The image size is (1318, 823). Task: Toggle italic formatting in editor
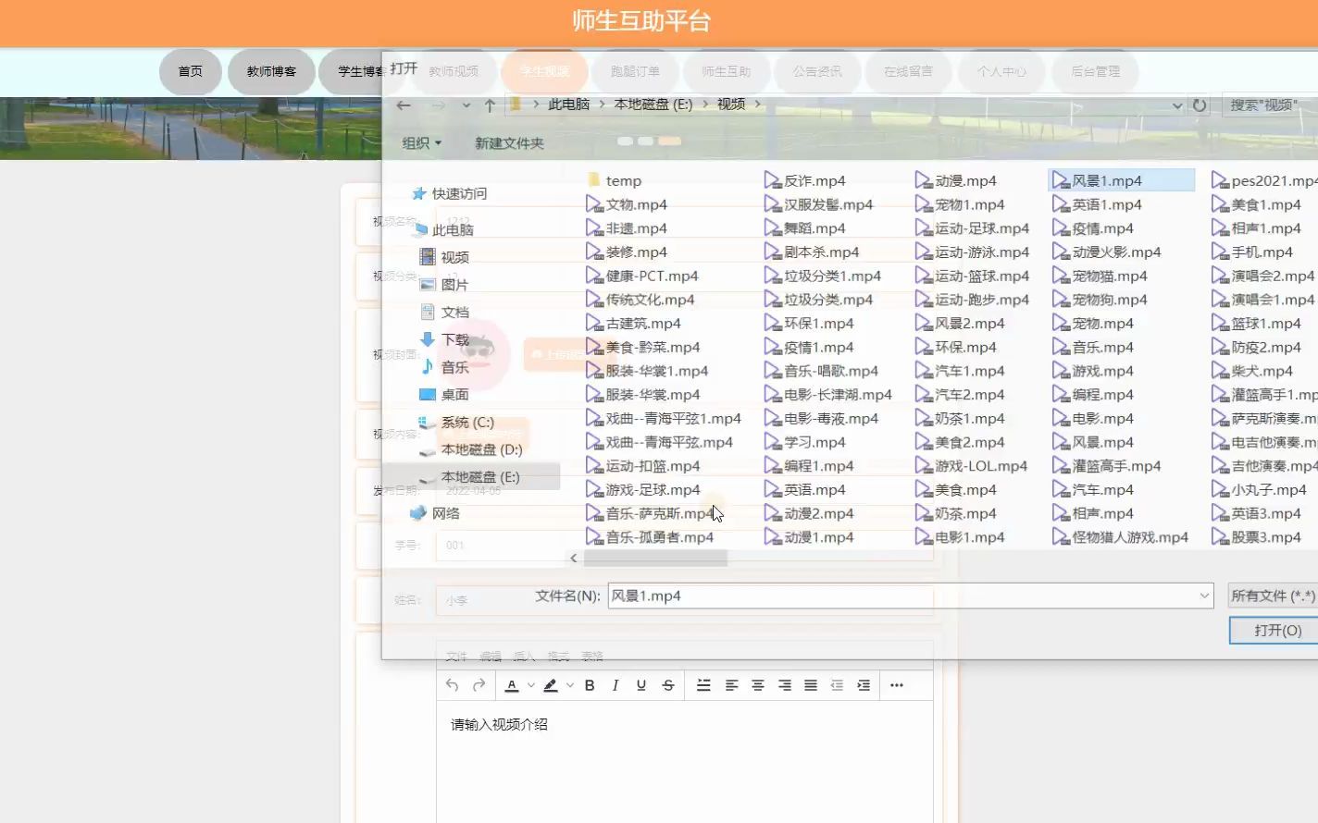click(x=615, y=685)
